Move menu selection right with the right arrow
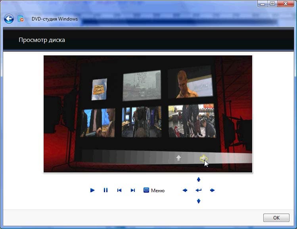The height and width of the screenshot is (229, 297). tap(212, 190)
